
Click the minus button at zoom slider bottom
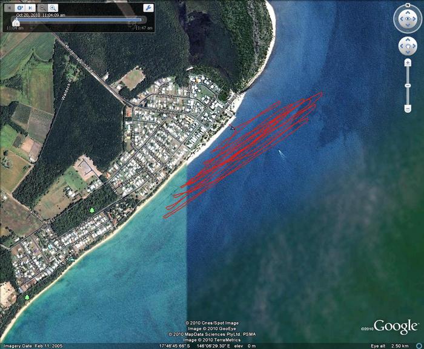(407, 109)
